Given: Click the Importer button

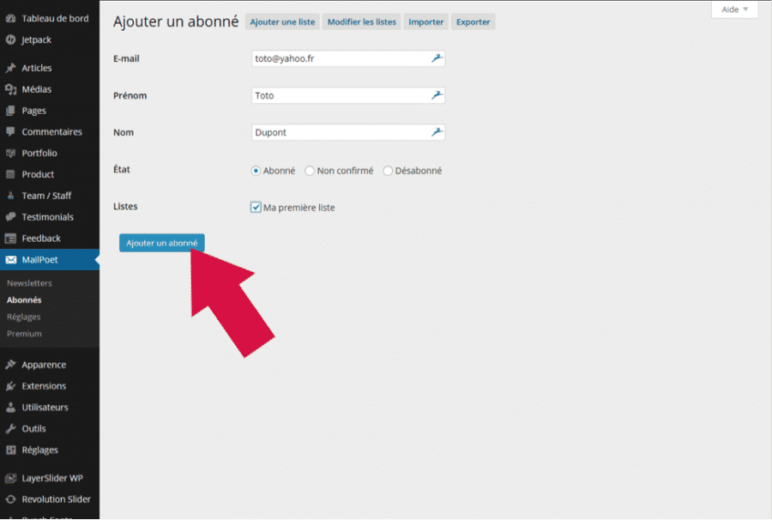Looking at the screenshot, I should (x=426, y=22).
